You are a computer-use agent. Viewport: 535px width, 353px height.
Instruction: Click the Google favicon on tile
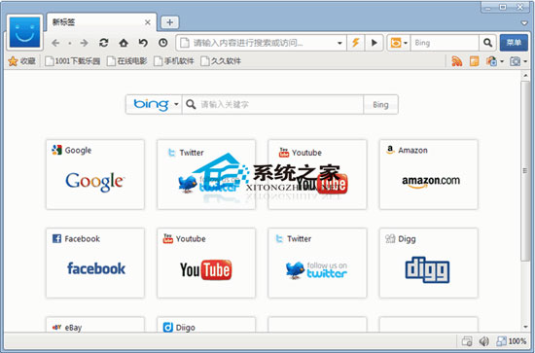point(56,150)
